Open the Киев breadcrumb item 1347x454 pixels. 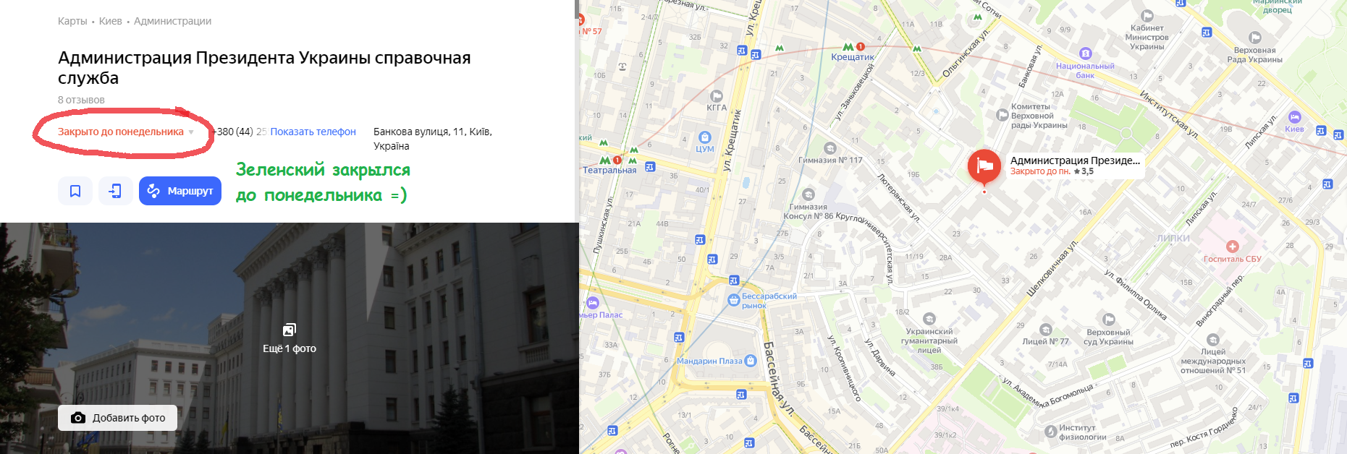point(110,21)
